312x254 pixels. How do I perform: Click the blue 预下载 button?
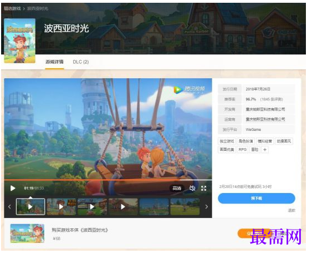click(x=256, y=198)
